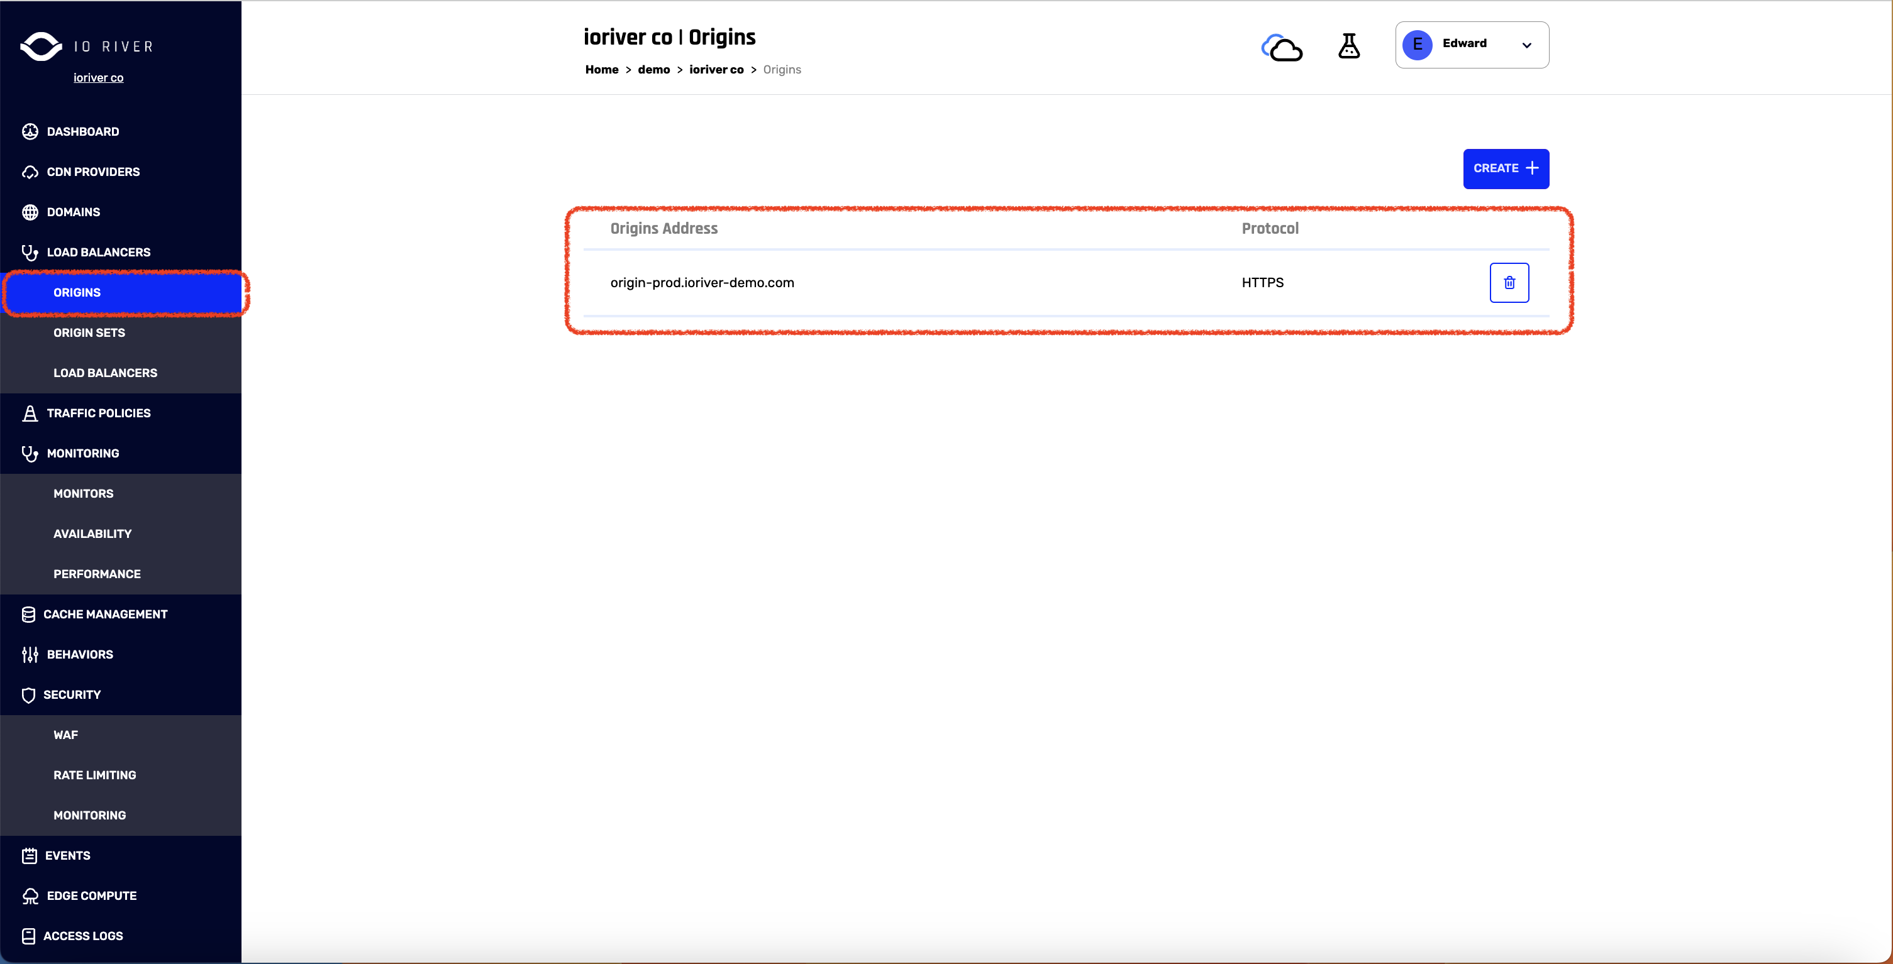Click the Events calendar icon

tap(30, 856)
